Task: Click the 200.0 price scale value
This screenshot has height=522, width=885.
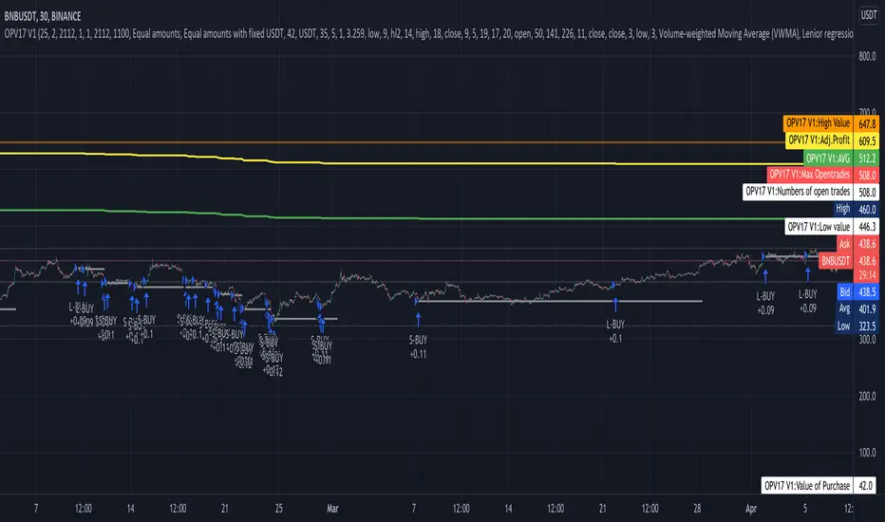Action: click(867, 396)
